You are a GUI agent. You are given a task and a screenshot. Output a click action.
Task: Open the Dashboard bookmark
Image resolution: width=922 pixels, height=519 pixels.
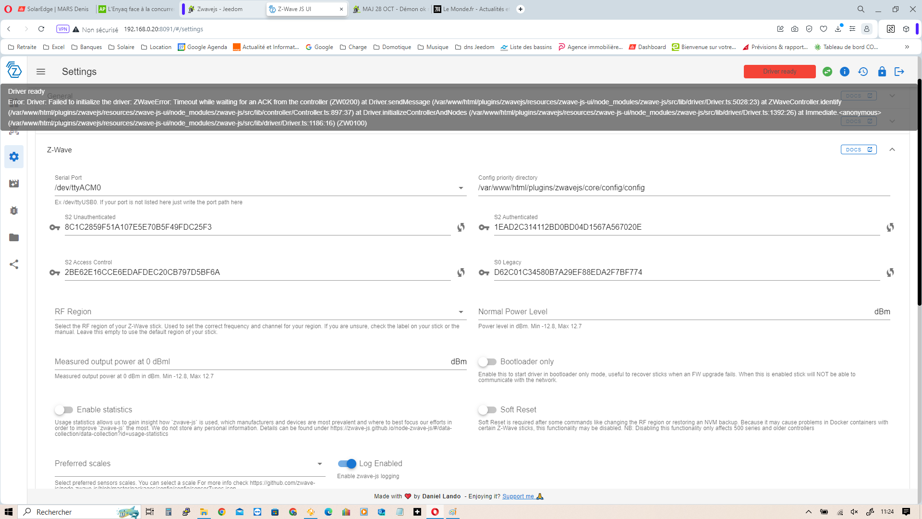[x=647, y=47]
